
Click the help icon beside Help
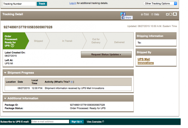[152, 14]
